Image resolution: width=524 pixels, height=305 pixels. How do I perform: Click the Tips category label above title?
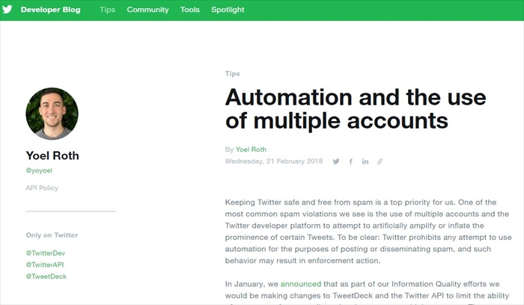click(x=232, y=74)
